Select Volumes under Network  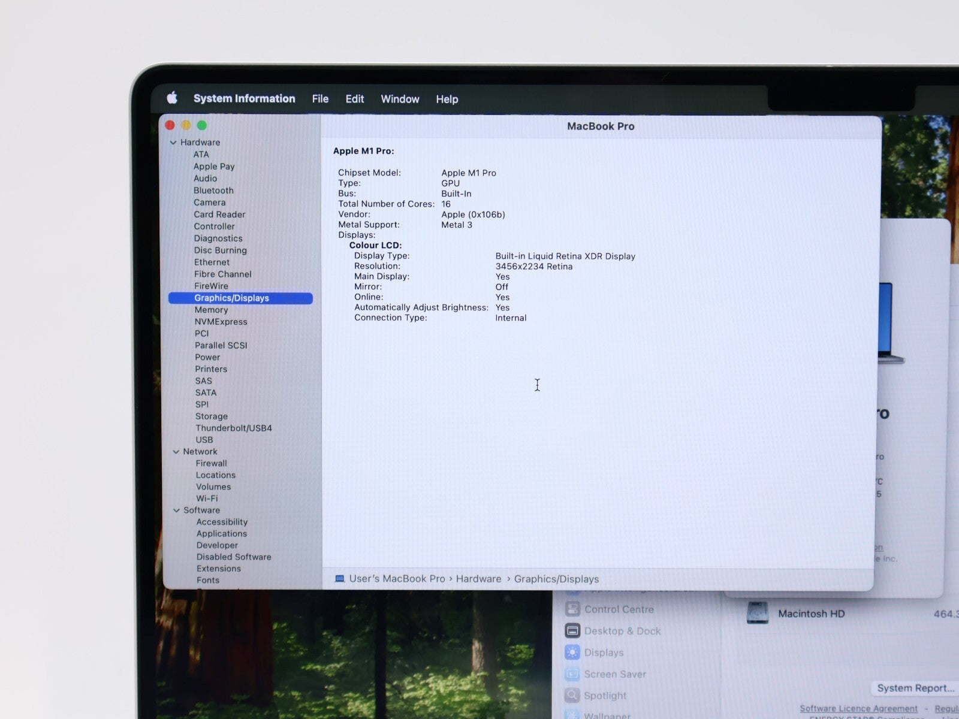213,487
